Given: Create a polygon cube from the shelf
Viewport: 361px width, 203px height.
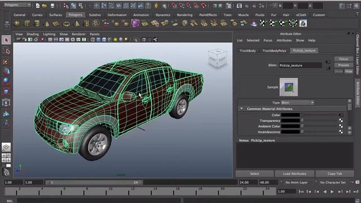Looking at the screenshot, I should coord(28,23).
